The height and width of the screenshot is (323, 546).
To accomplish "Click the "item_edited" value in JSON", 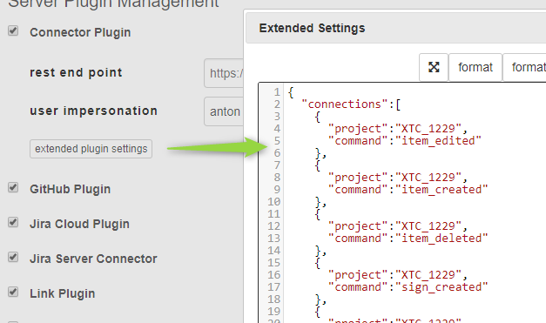I will (x=438, y=141).
